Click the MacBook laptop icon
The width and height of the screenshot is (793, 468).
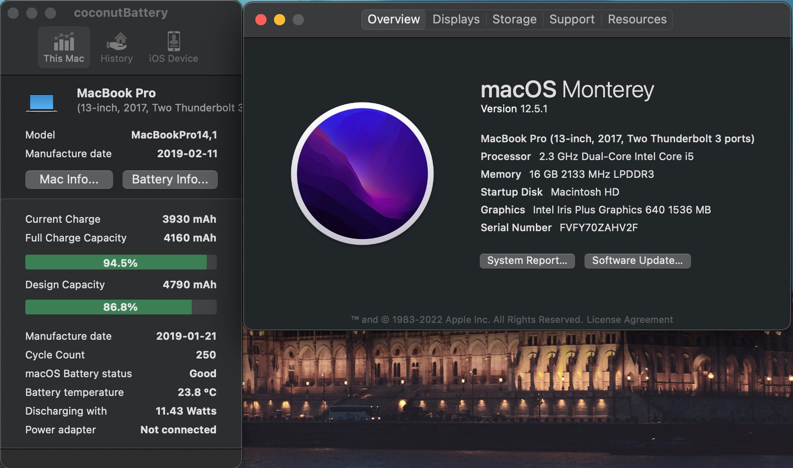pyautogui.click(x=42, y=101)
